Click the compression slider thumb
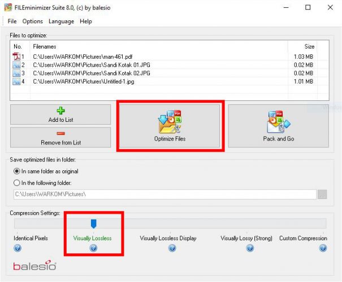This screenshot has width=342, height=282. click(94, 224)
